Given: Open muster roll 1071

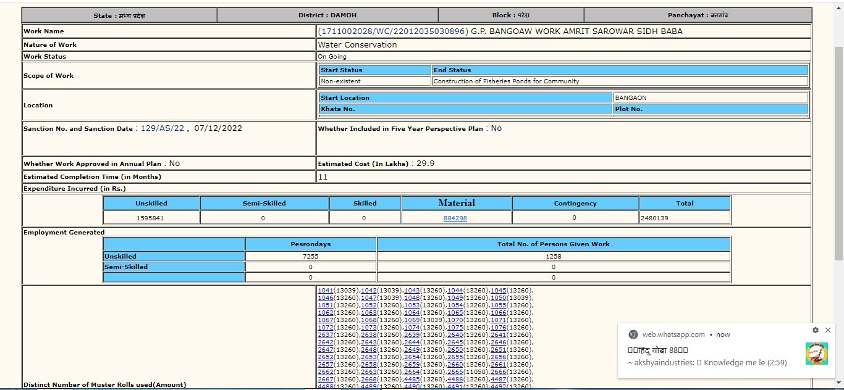Looking at the screenshot, I should 499,320.
